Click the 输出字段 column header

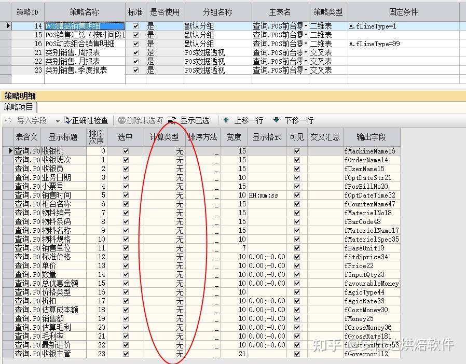click(x=372, y=137)
